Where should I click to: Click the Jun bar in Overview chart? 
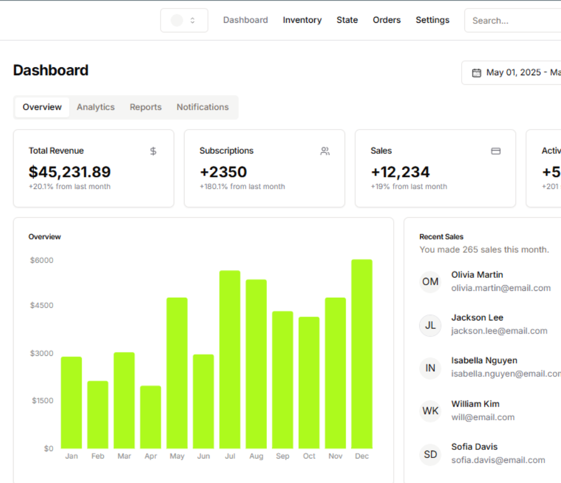(x=203, y=401)
